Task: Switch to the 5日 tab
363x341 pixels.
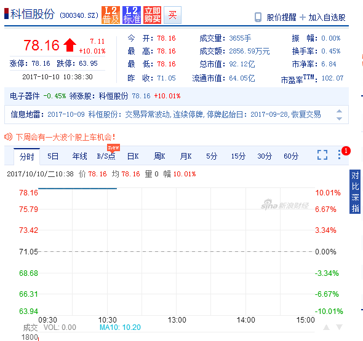Action: coord(53,156)
